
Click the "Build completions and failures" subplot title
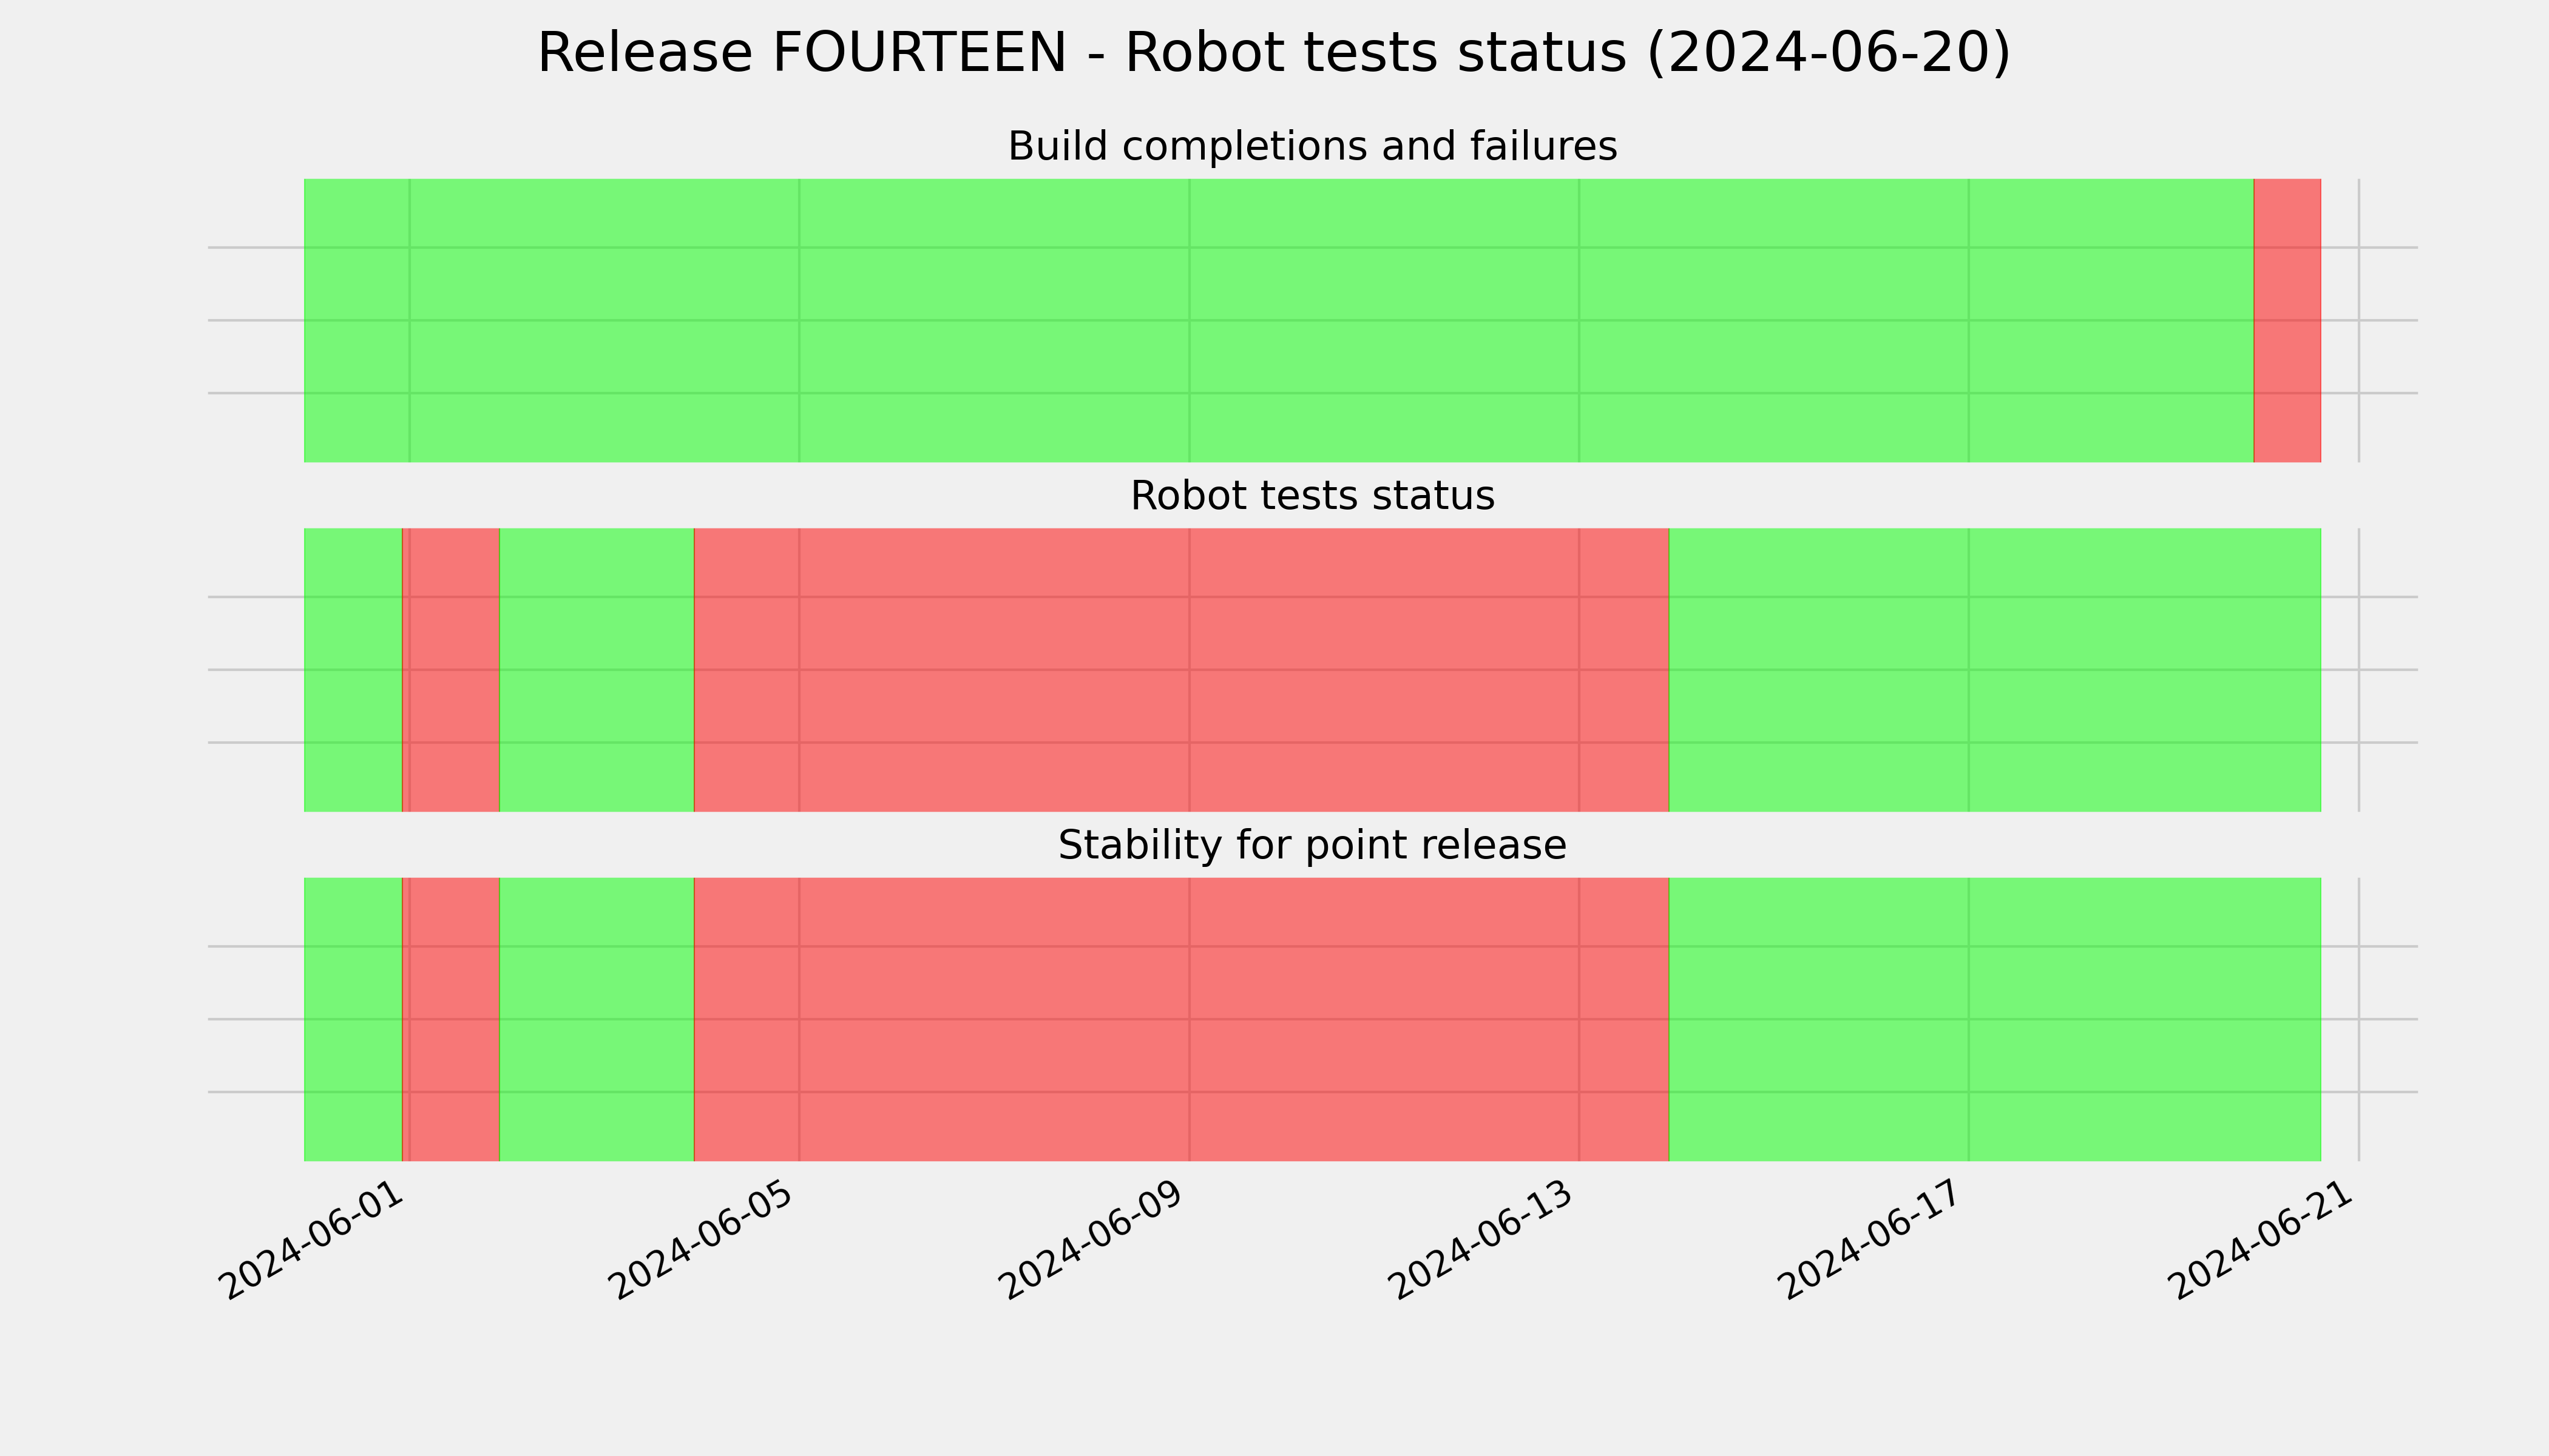pyautogui.click(x=1312, y=147)
